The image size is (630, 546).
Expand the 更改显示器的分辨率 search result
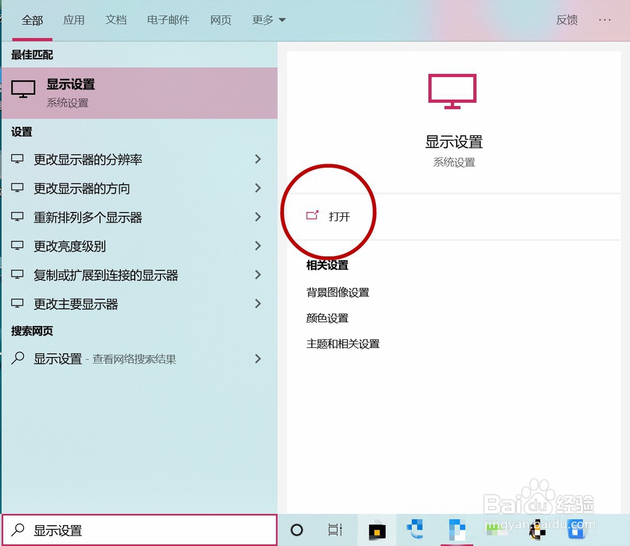(258, 160)
